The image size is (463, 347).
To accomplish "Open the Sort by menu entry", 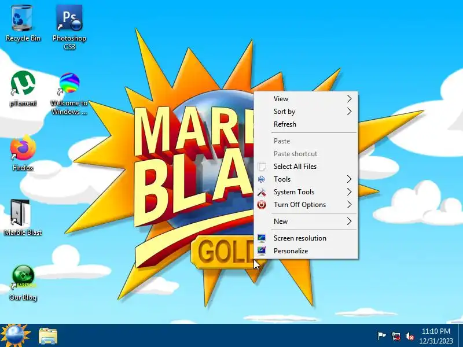I will [306, 111].
